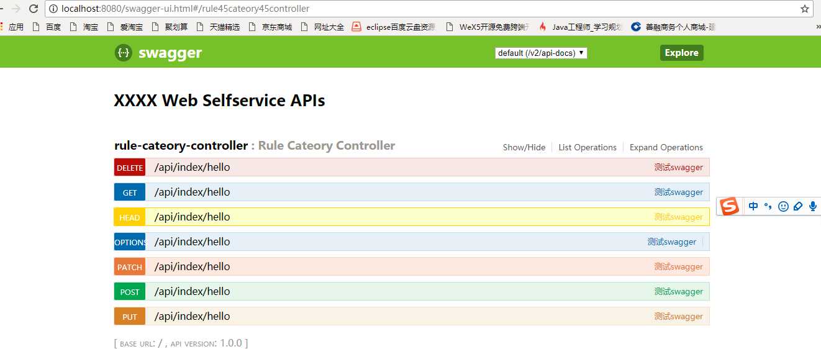Viewport: 821px width, 349px height.
Task: Click 测试swagger summary in DELETE row
Action: pos(678,167)
